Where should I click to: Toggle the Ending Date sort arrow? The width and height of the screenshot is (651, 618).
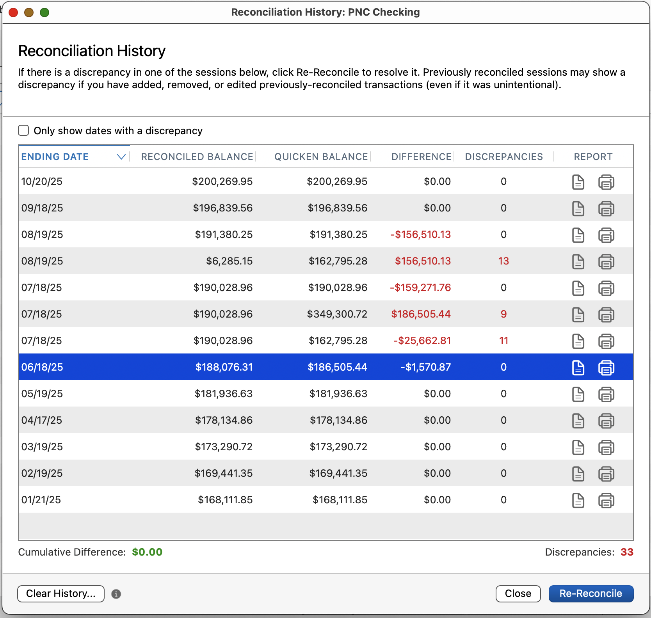[x=121, y=157]
